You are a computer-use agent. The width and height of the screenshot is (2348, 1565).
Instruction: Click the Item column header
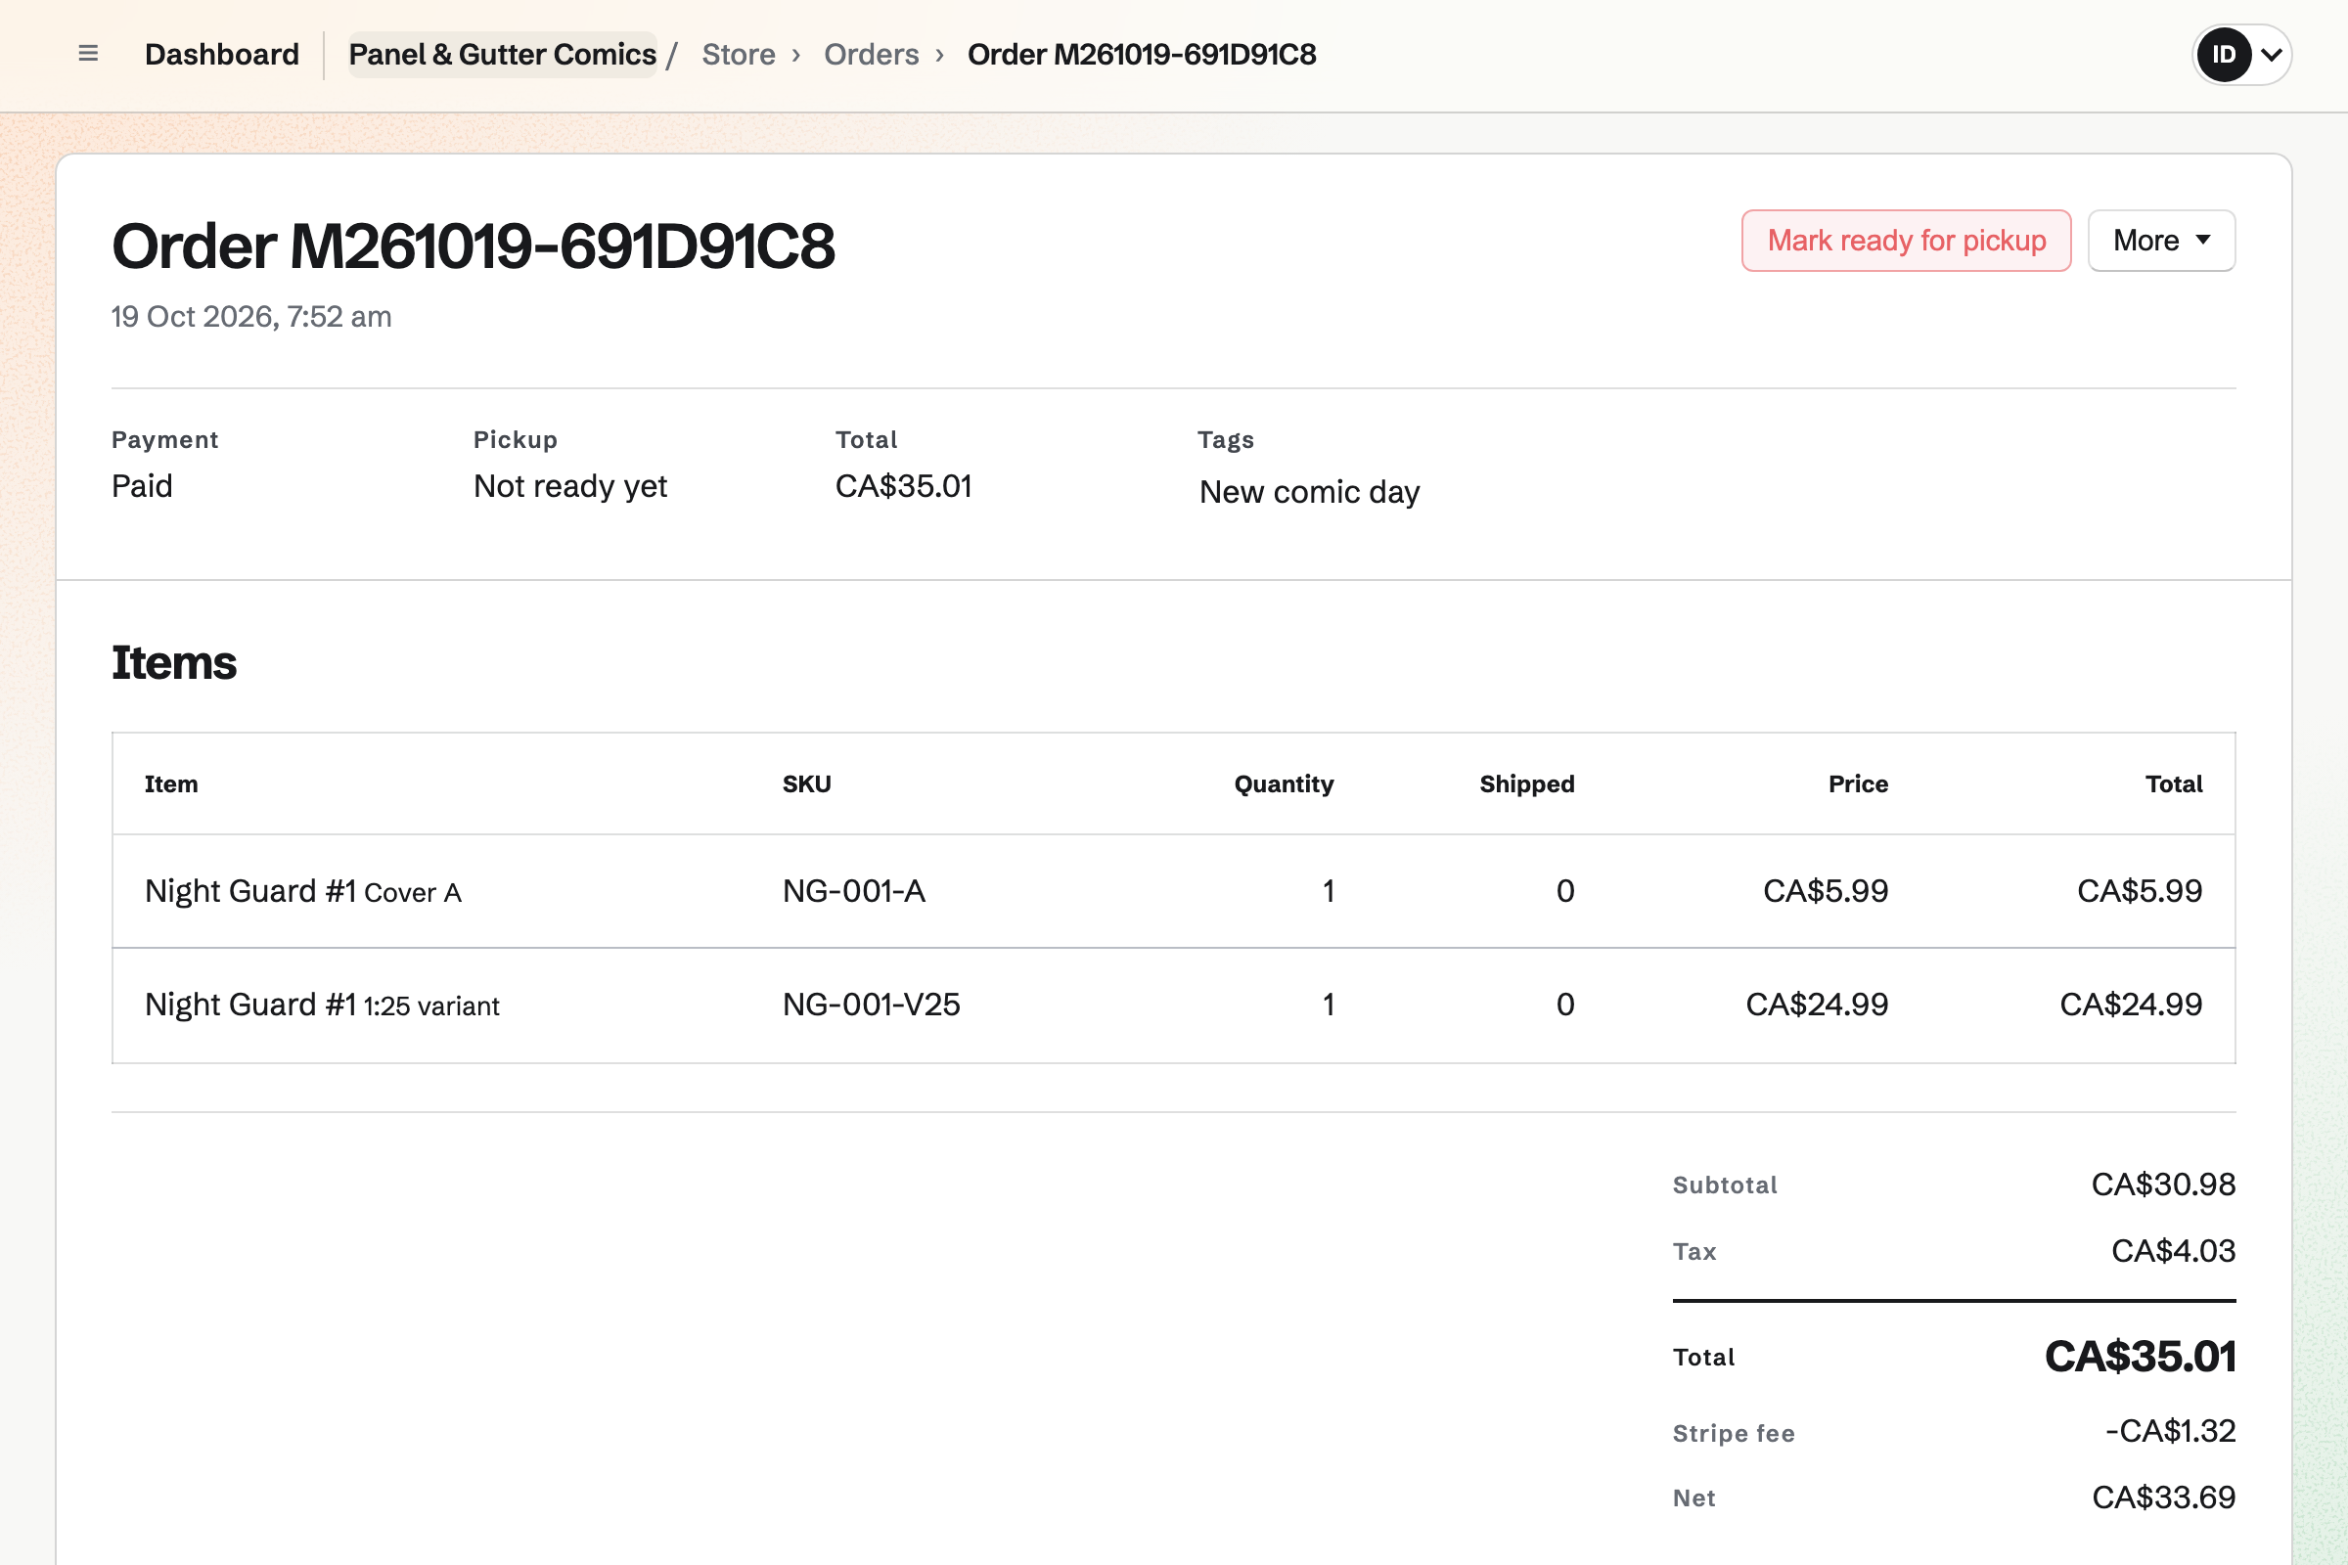click(170, 784)
